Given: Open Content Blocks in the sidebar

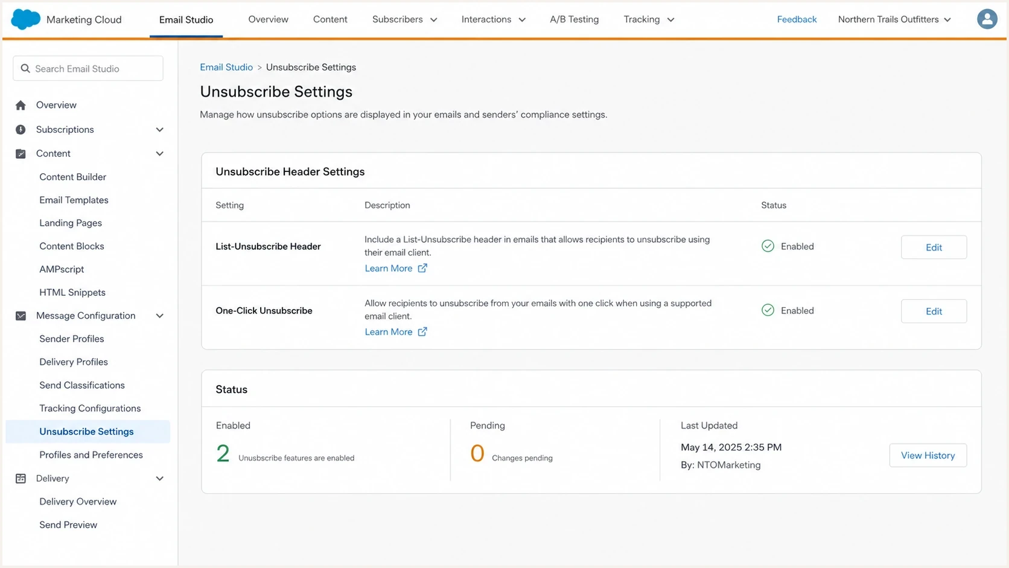Looking at the screenshot, I should pos(72,246).
